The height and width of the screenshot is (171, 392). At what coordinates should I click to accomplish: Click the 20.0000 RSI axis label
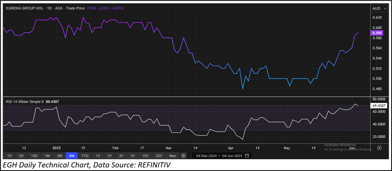(378, 136)
